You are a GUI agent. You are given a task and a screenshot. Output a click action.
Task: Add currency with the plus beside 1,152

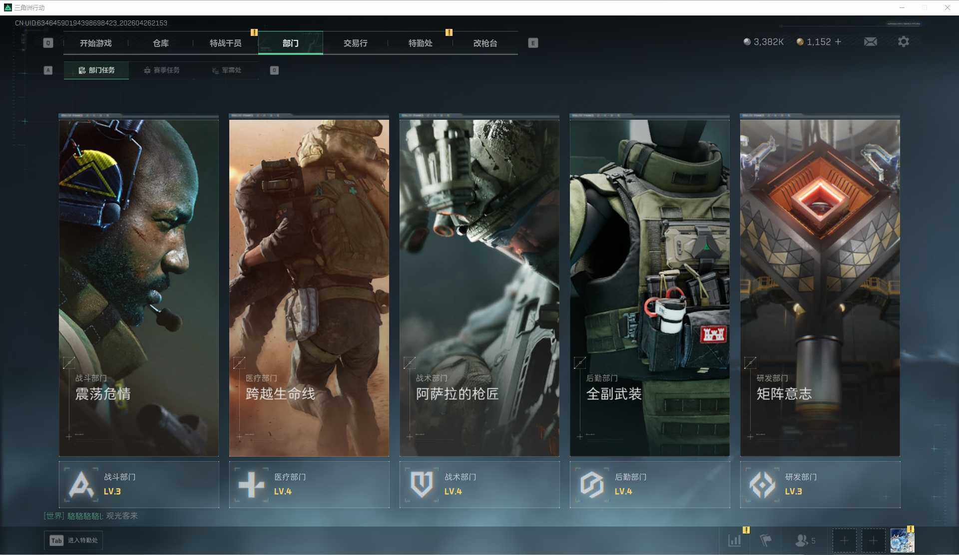(x=838, y=42)
